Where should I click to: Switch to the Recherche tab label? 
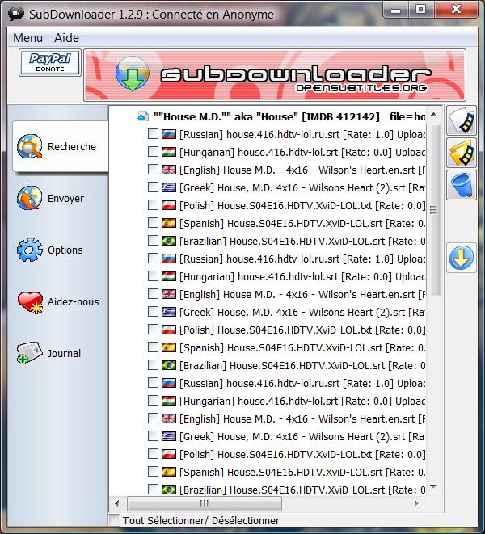[x=72, y=147]
